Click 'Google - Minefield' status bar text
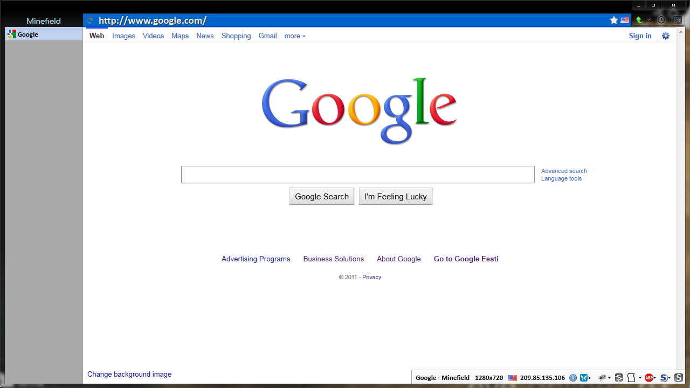Viewport: 690px width, 388px height. click(443, 378)
